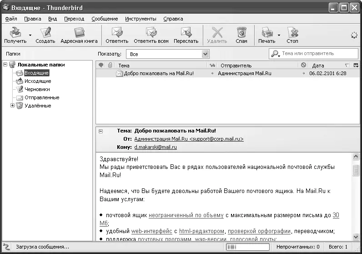Open the dropdown arrow next to Печать
Viewport: 362px width, 254px height.
tap(279, 35)
